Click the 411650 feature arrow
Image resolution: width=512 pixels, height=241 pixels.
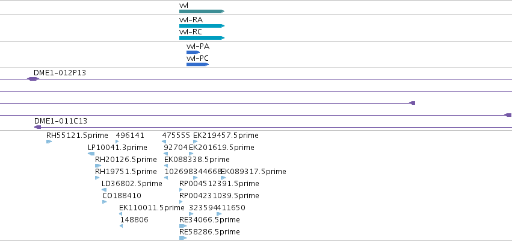[x=219, y=214]
